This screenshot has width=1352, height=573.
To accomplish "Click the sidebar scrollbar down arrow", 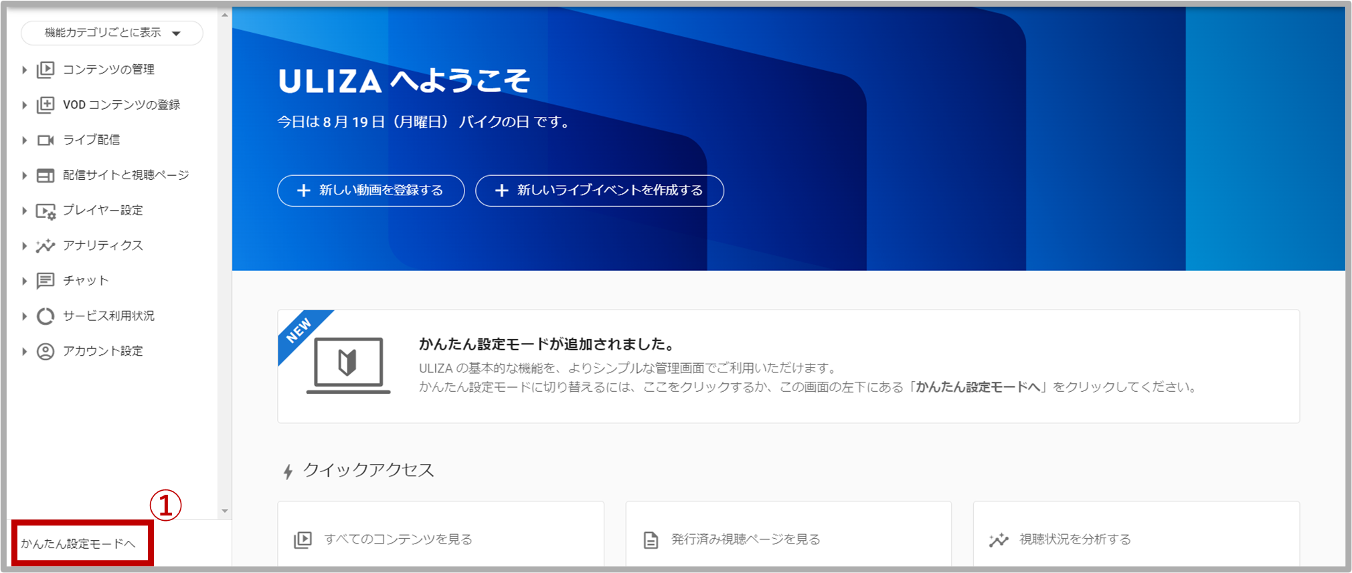I will (x=225, y=511).
